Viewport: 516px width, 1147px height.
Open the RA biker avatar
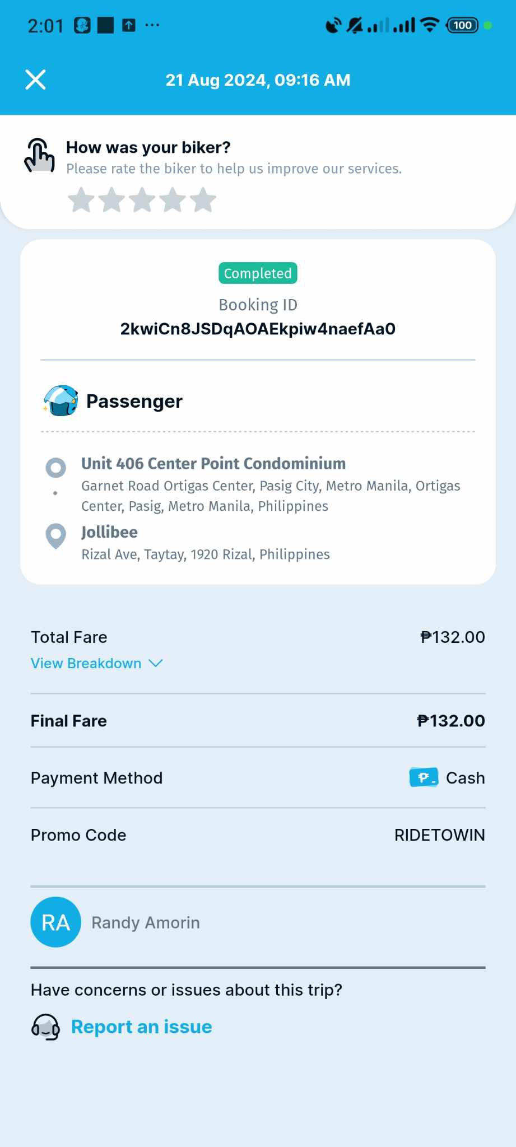[x=55, y=922]
